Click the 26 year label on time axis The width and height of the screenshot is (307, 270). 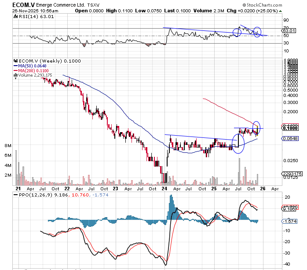(x=263, y=189)
